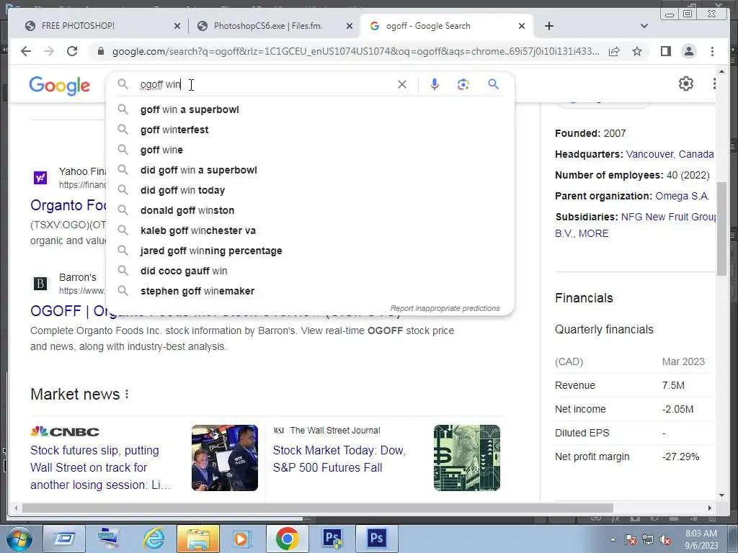Screen dimensions: 738x553
Task: Open Windows Explorer folder on taskbar
Action: [198, 539]
